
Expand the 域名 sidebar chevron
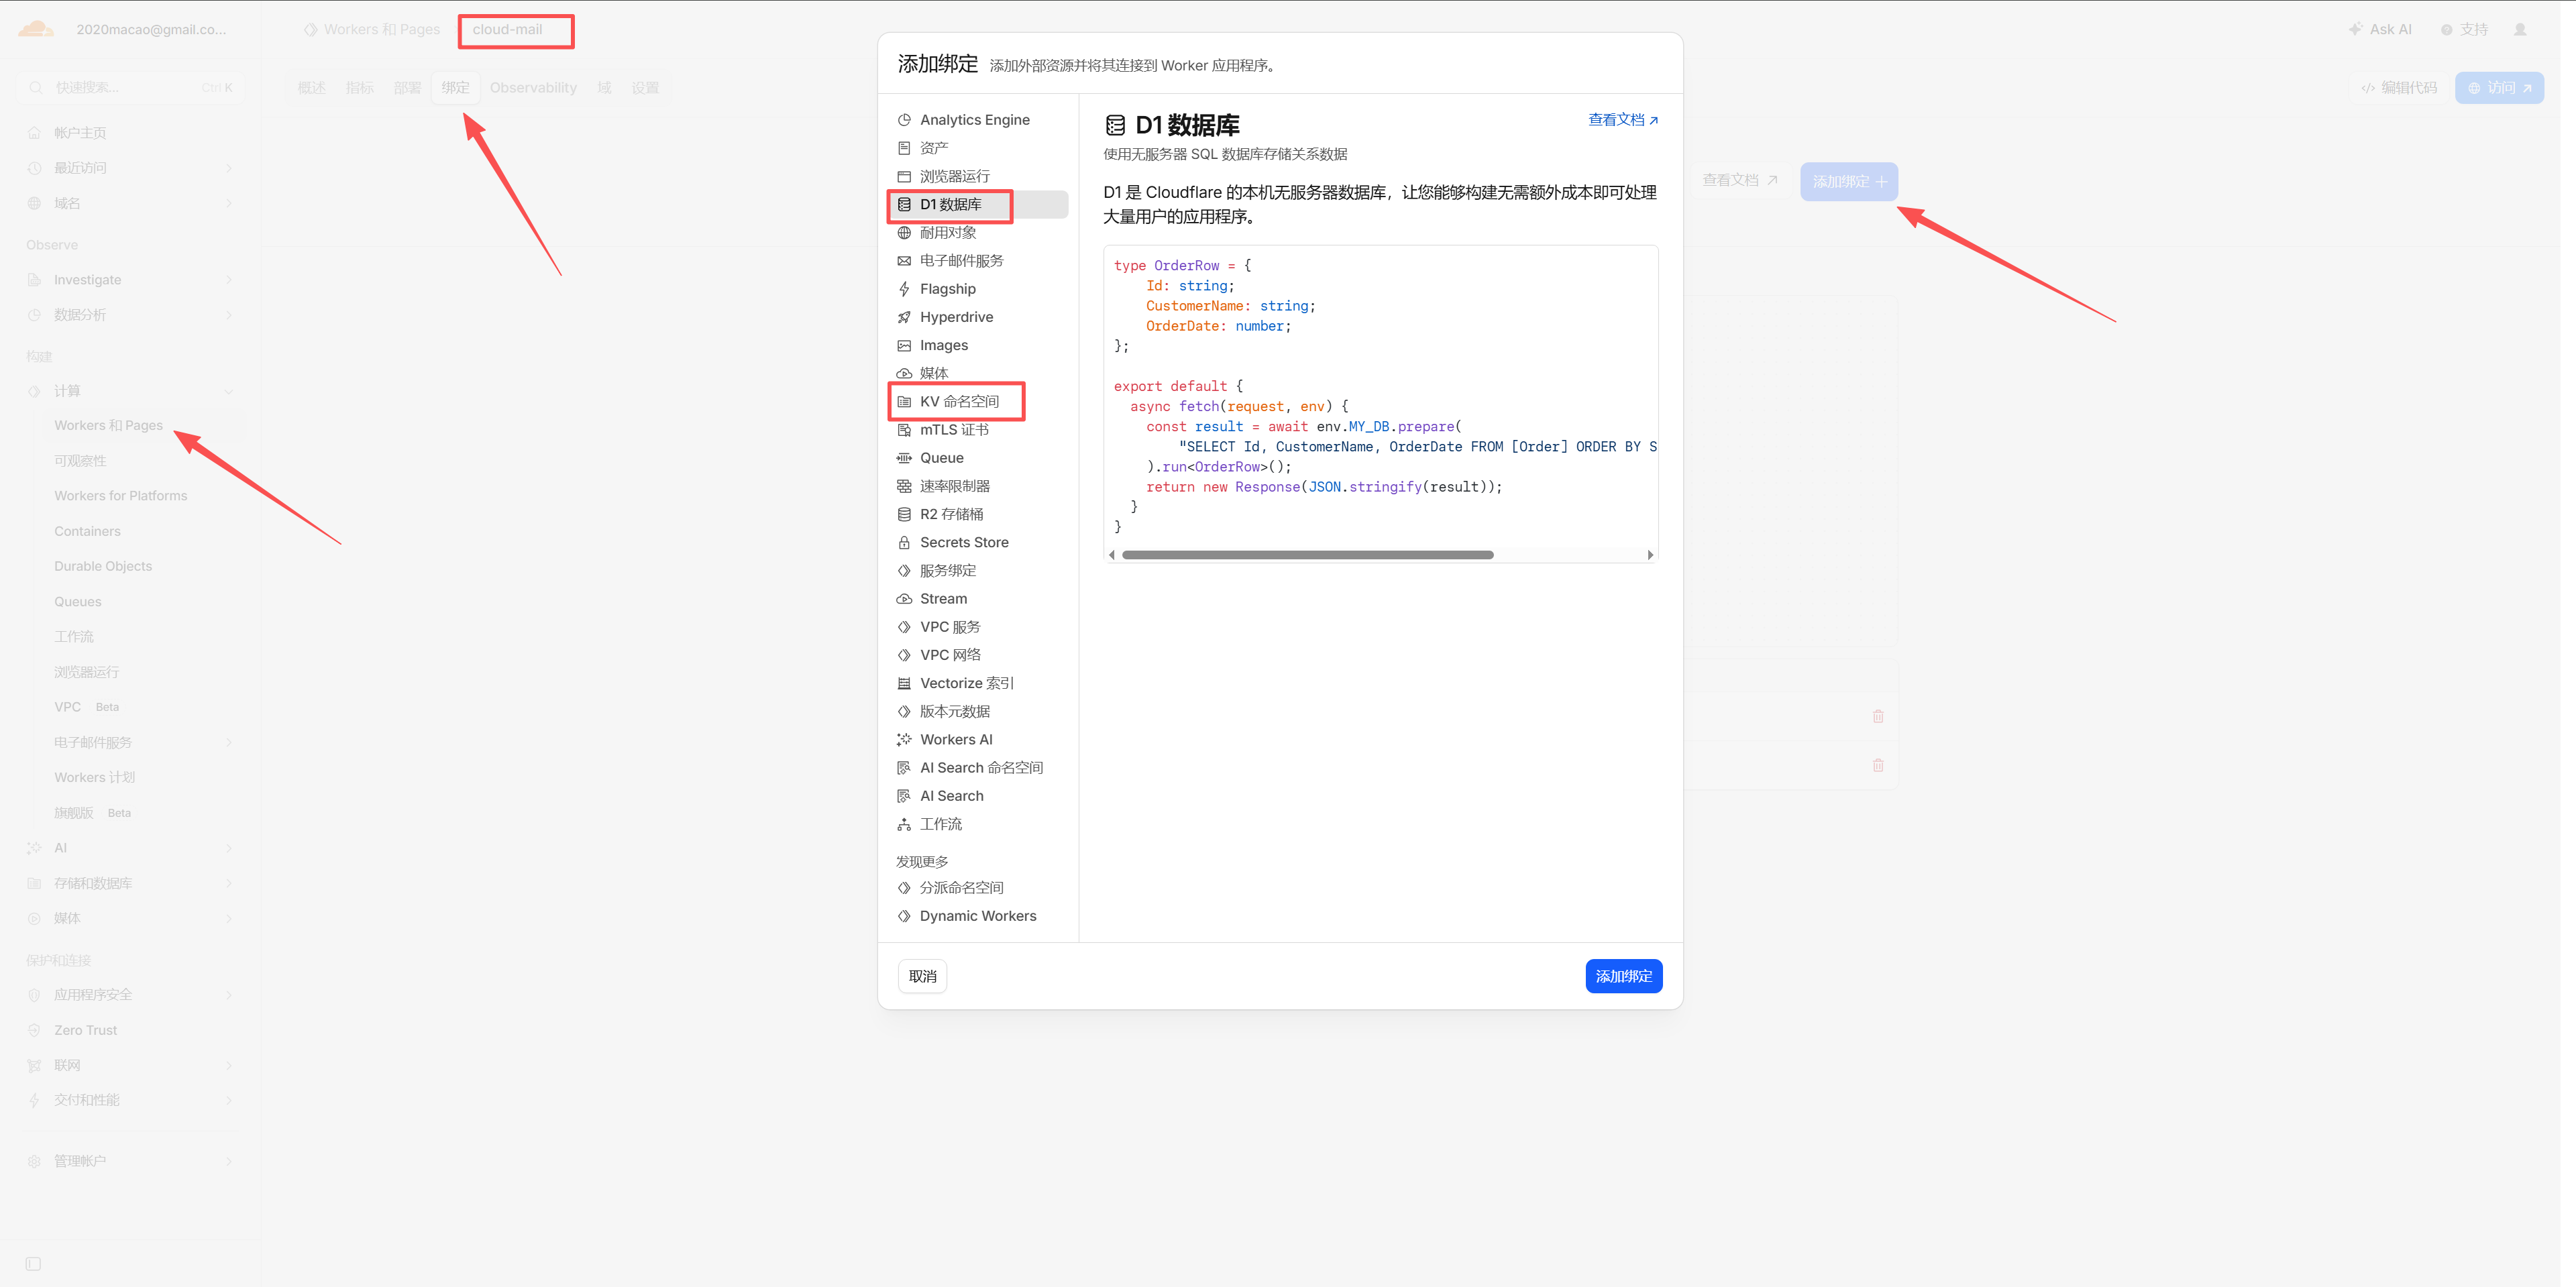click(x=229, y=203)
